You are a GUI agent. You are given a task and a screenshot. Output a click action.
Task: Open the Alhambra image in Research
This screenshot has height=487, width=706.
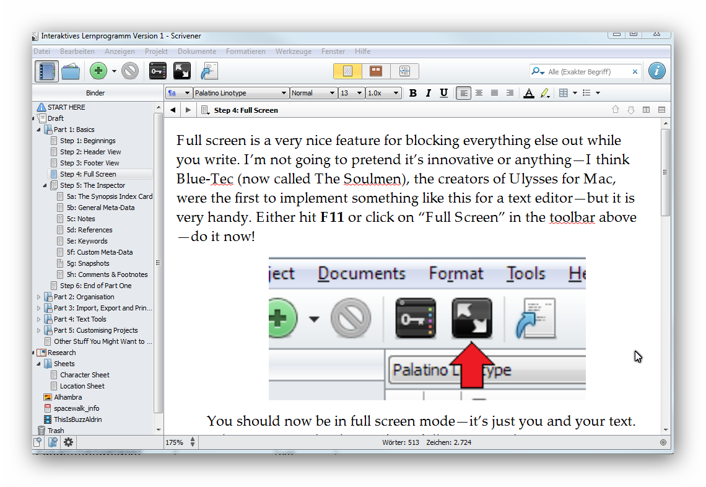[68, 397]
